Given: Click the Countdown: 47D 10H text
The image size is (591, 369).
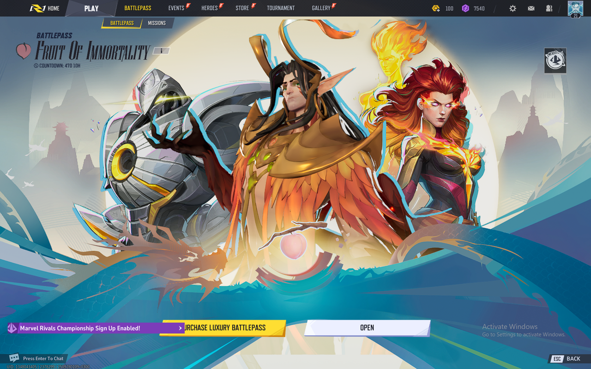Looking at the screenshot, I should (57, 65).
